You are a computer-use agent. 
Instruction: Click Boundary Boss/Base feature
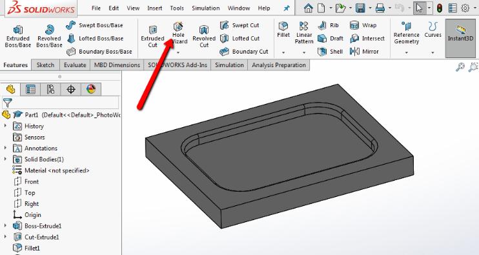99,52
